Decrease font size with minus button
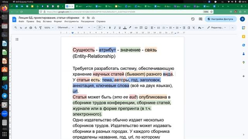Screen dimensions: 248x139 (95, 27)
